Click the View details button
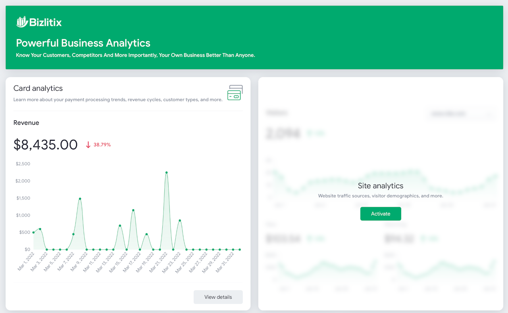This screenshot has height=313, width=508. (218, 297)
